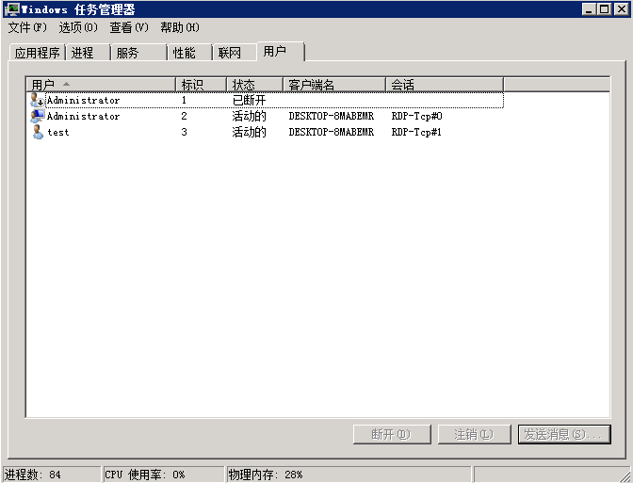Sort by the 标识 column header
This screenshot has height=483, width=633.
201,85
